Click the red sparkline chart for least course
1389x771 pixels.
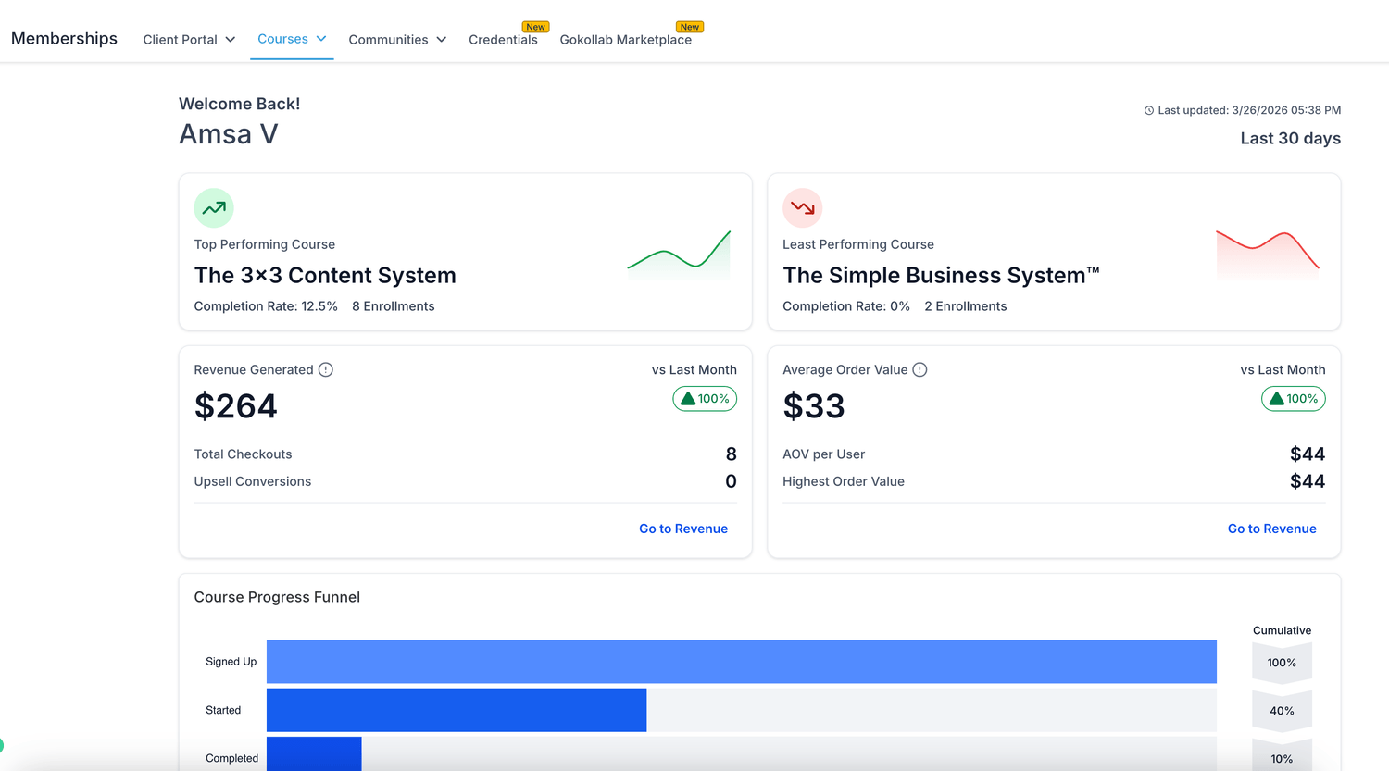tap(1268, 253)
